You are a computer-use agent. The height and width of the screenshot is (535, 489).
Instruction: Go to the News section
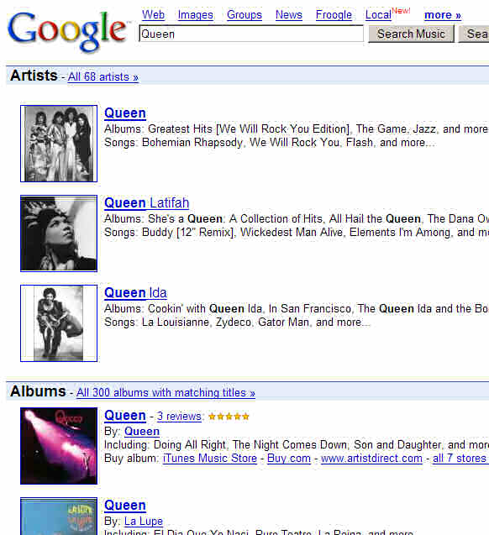(289, 14)
